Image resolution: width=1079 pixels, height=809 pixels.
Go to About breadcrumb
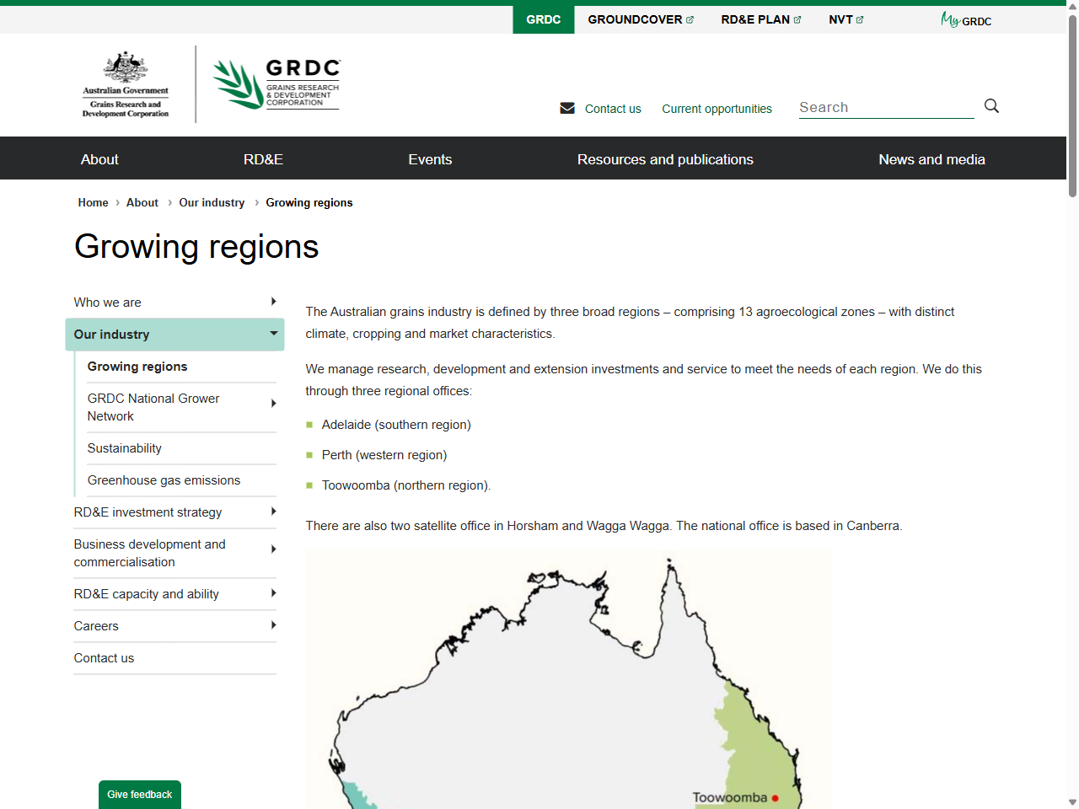coord(142,202)
